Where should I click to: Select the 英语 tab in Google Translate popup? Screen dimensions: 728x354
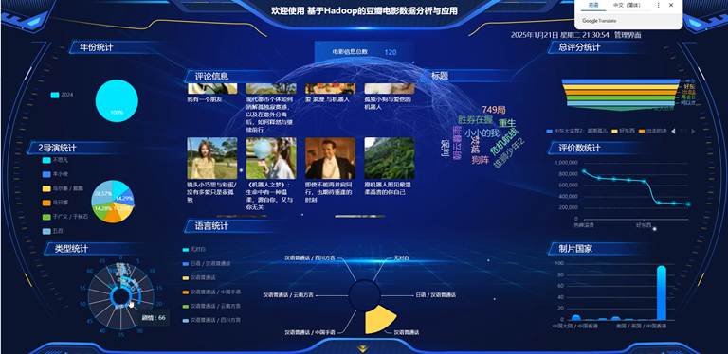[593, 5]
